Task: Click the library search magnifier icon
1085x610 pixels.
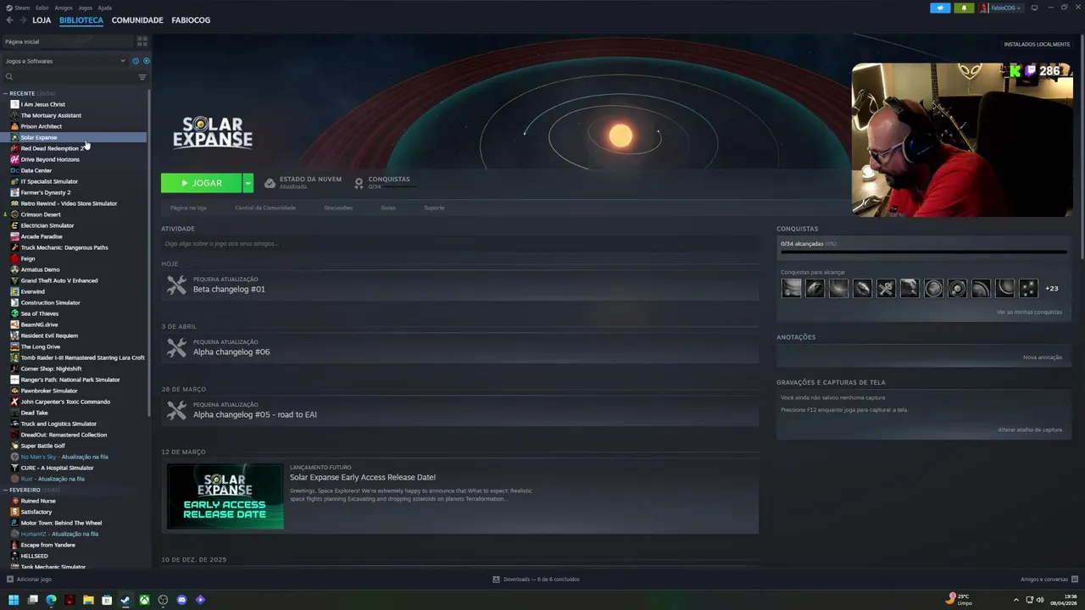Action: pyautogui.click(x=9, y=77)
